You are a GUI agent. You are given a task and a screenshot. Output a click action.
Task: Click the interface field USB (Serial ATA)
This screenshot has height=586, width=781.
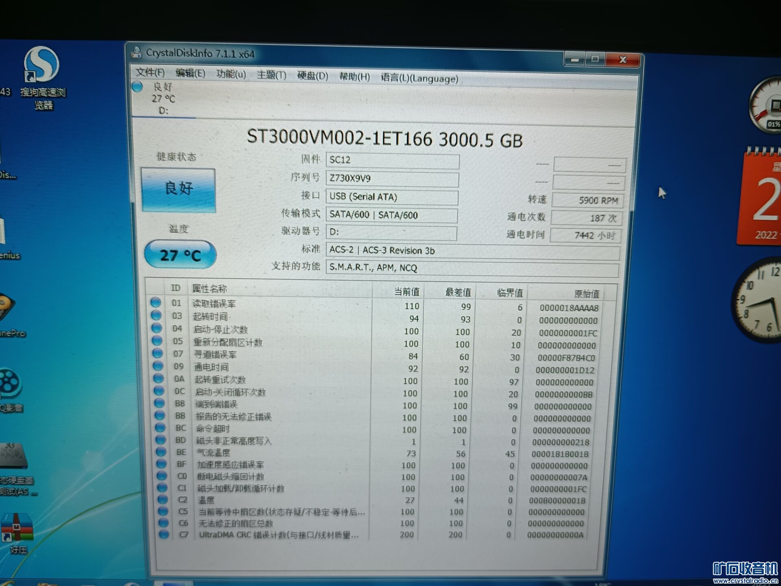coord(392,197)
